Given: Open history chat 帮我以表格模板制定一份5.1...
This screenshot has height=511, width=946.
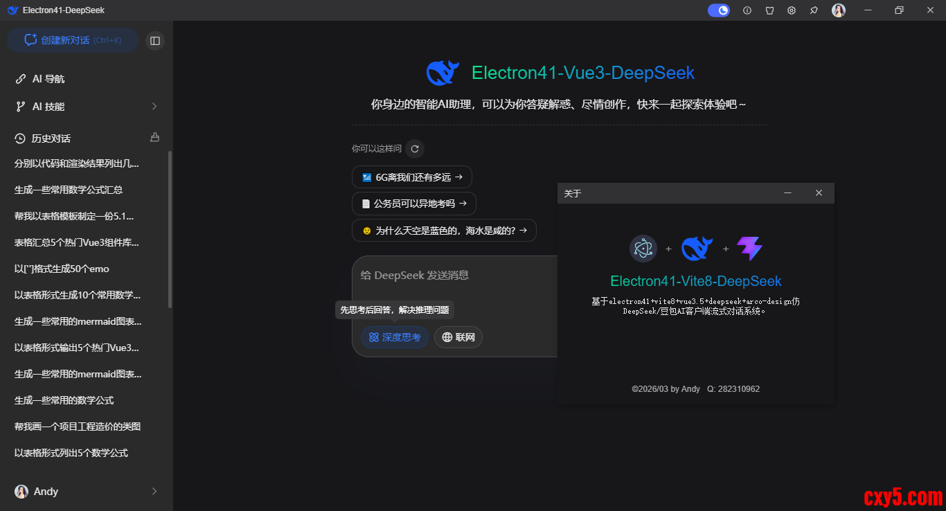Looking at the screenshot, I should point(74,216).
